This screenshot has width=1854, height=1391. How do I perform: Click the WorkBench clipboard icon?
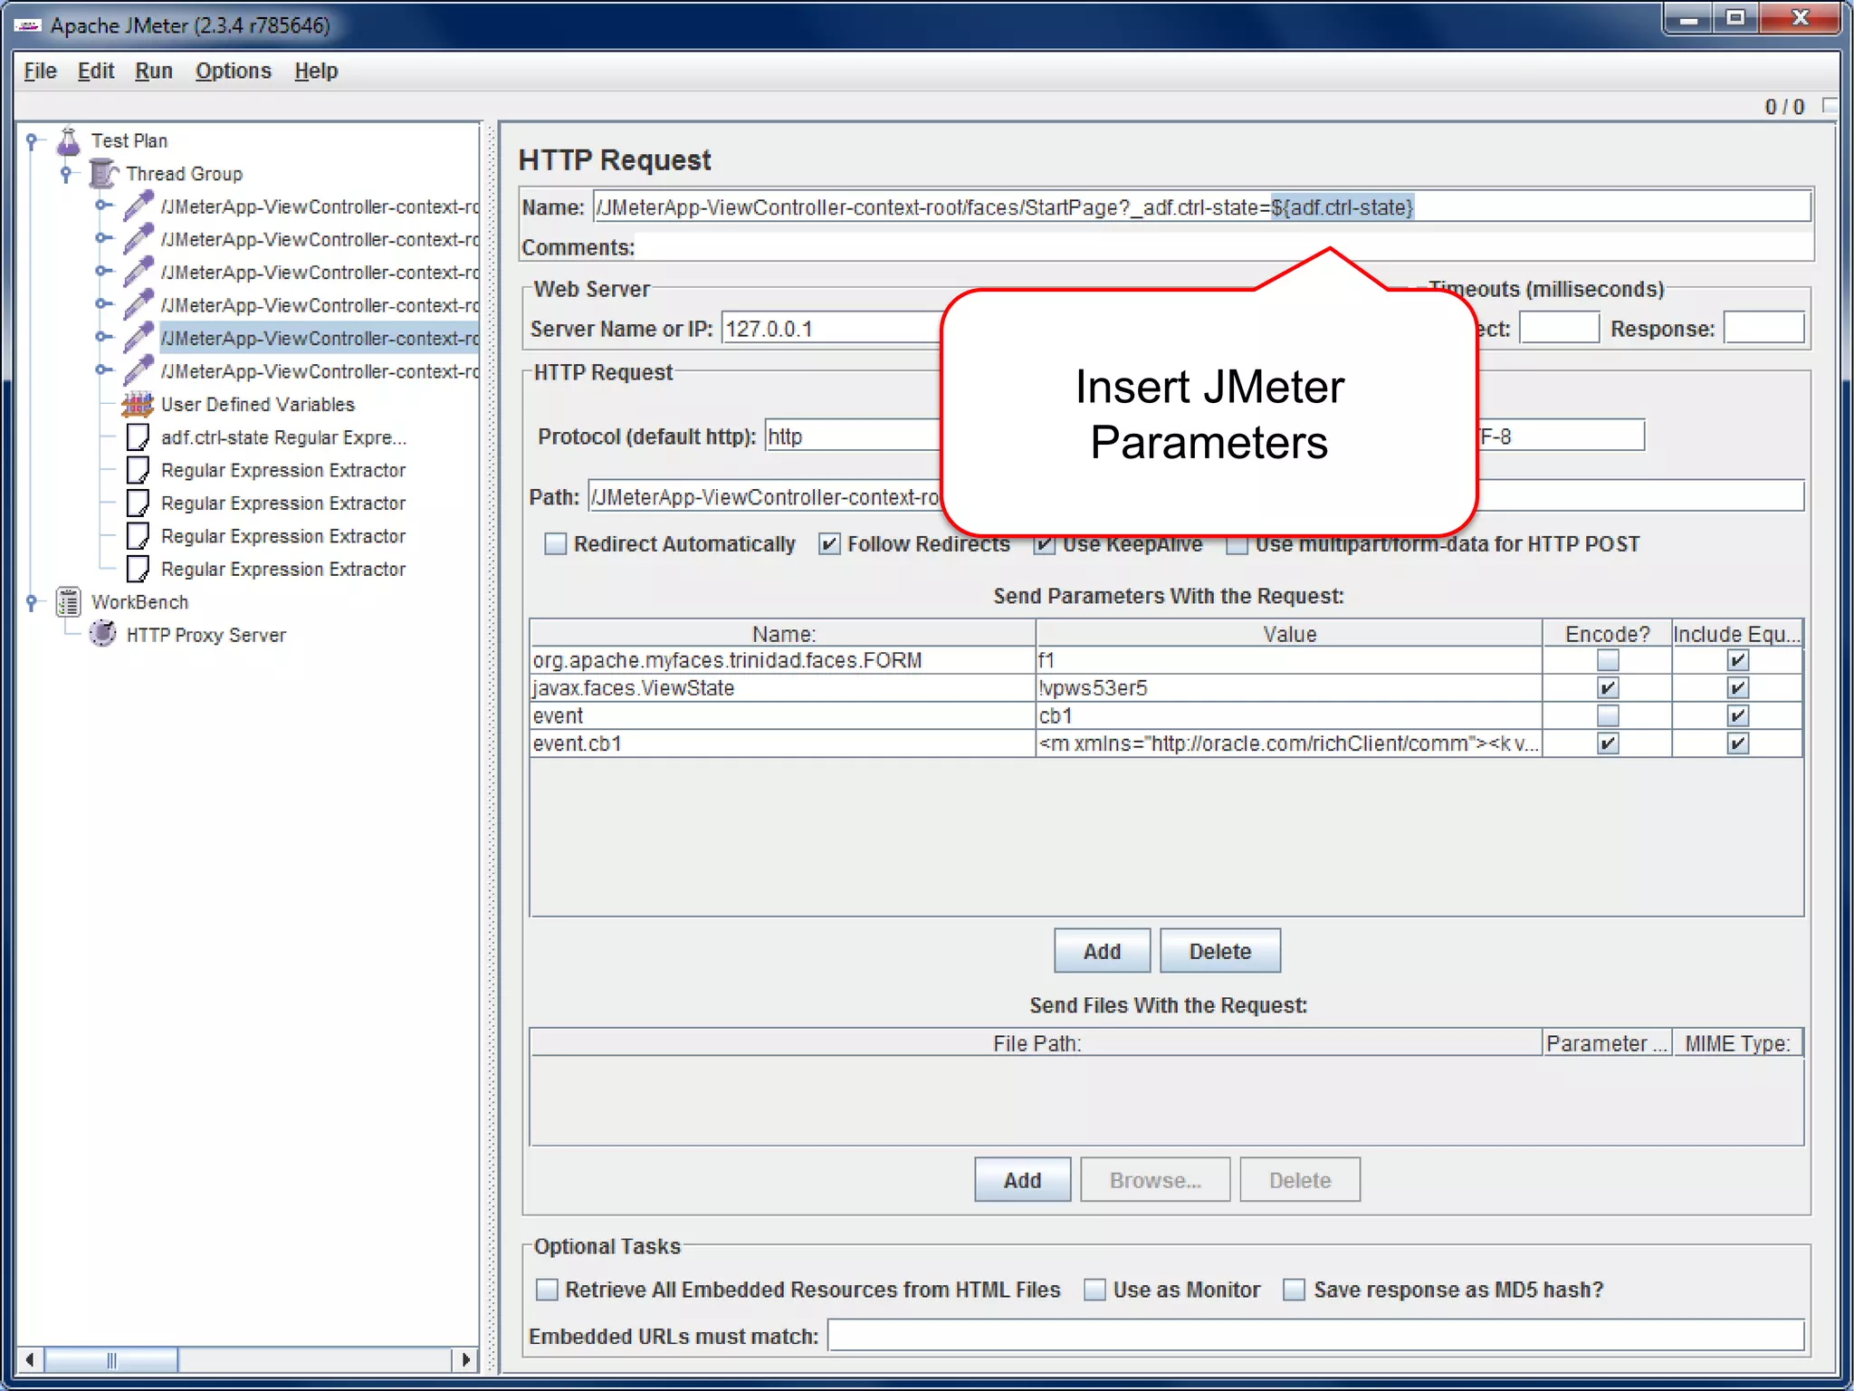[69, 601]
